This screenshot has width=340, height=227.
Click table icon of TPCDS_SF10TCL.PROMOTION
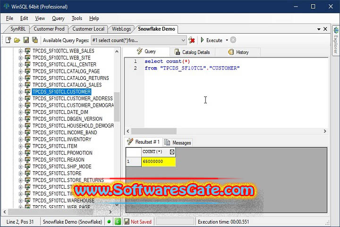tap(27, 153)
